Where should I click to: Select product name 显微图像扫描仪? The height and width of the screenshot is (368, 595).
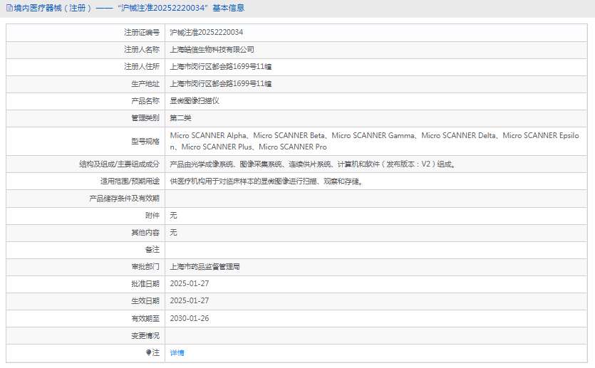click(x=195, y=101)
